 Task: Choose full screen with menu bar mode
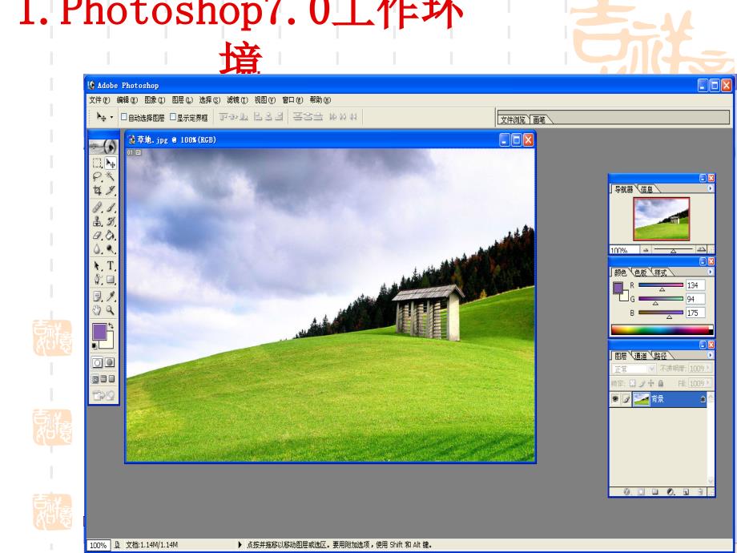pyautogui.click(x=103, y=379)
